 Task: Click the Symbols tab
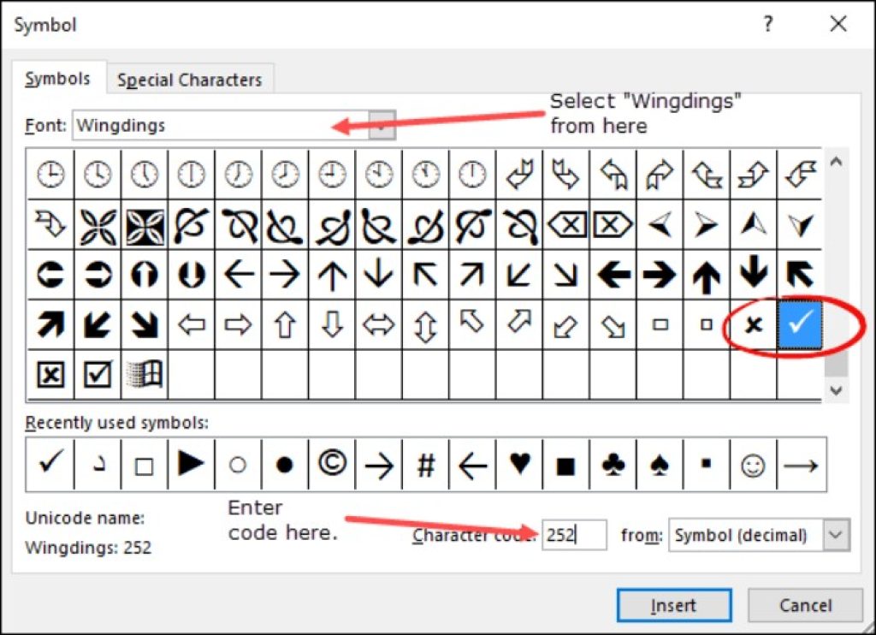coord(57,78)
